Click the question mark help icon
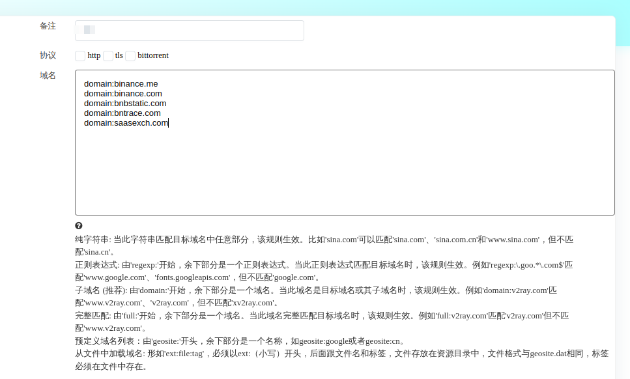Viewport: 630px width, 379px height. click(x=79, y=225)
